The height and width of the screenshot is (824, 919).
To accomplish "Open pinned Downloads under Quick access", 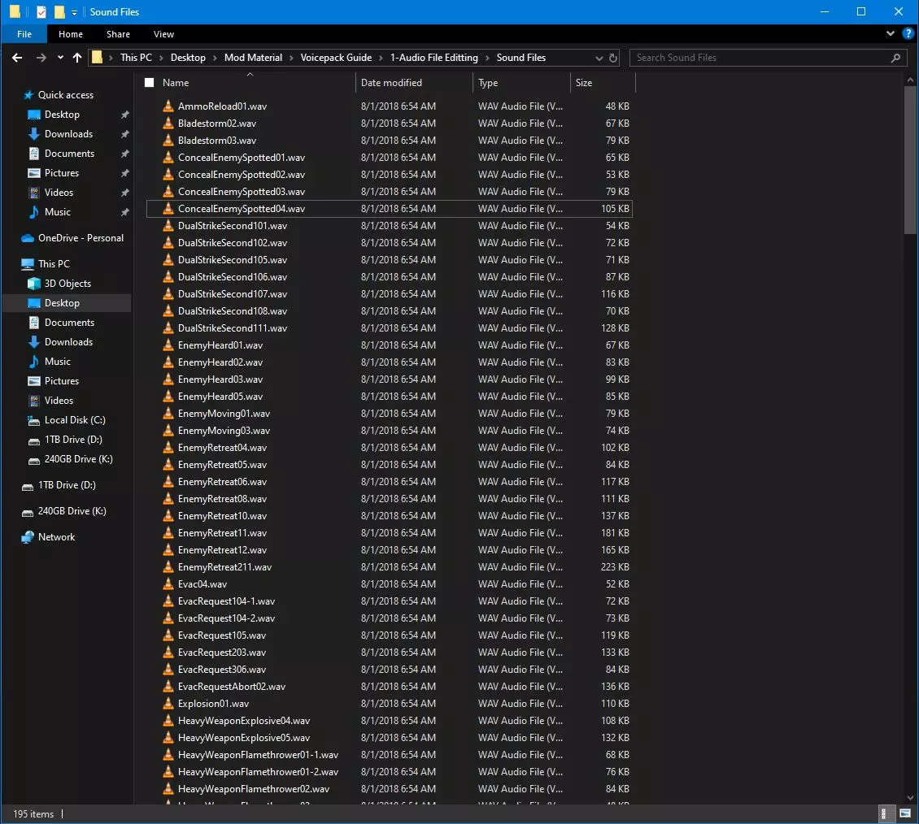I will (x=68, y=133).
